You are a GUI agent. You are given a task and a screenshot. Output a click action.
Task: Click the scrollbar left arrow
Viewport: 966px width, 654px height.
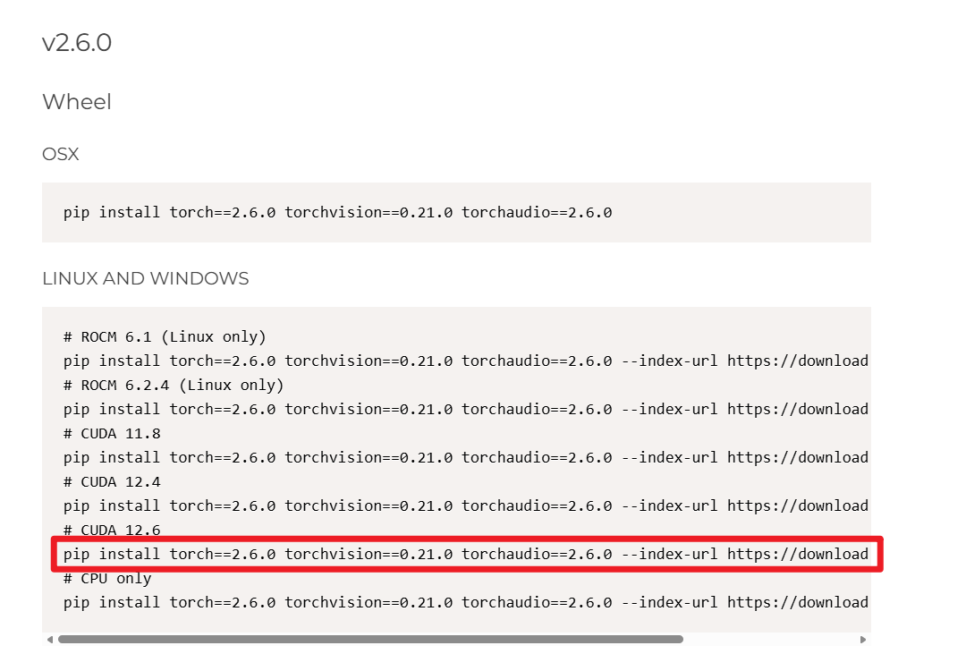(50, 640)
